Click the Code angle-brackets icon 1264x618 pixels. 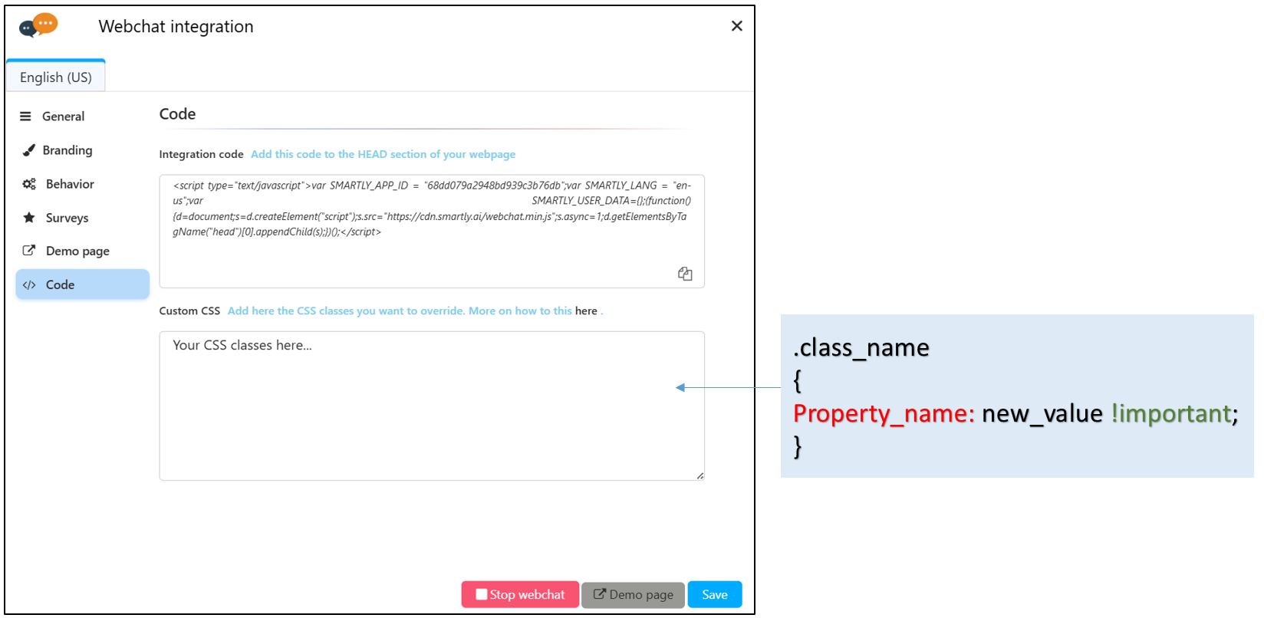click(29, 284)
